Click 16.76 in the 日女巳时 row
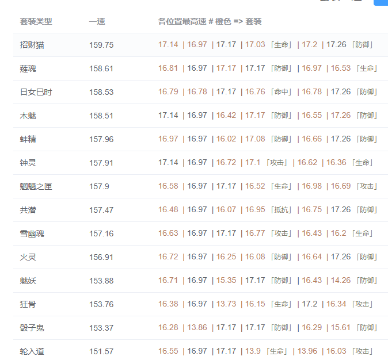The image size is (388, 360). click(255, 92)
